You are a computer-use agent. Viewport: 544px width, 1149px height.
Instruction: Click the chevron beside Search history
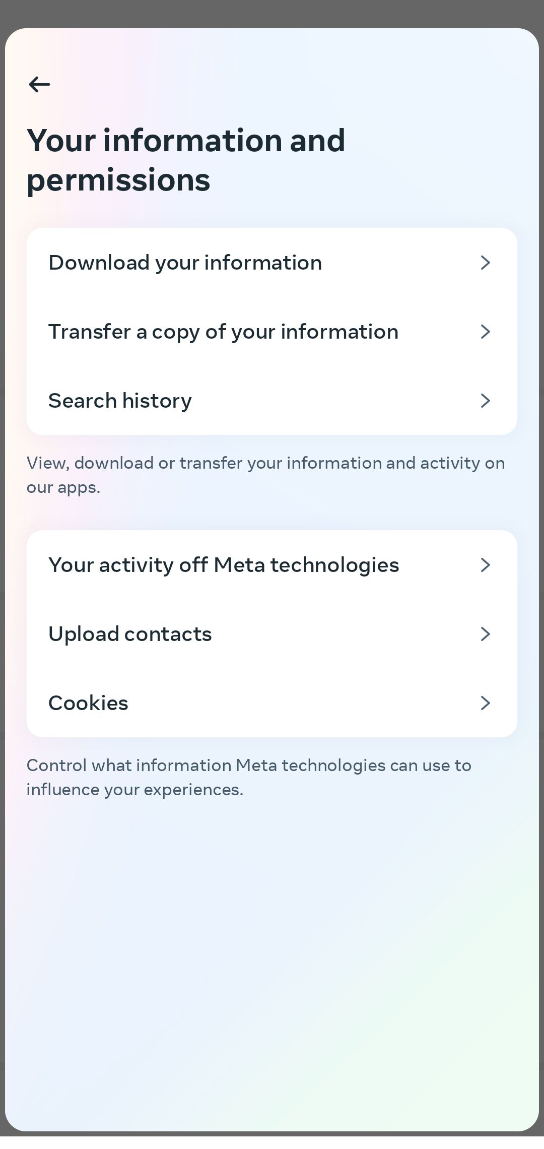coord(485,401)
